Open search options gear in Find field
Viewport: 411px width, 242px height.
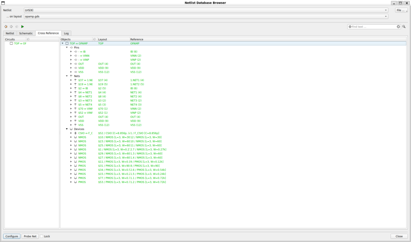tap(350, 27)
